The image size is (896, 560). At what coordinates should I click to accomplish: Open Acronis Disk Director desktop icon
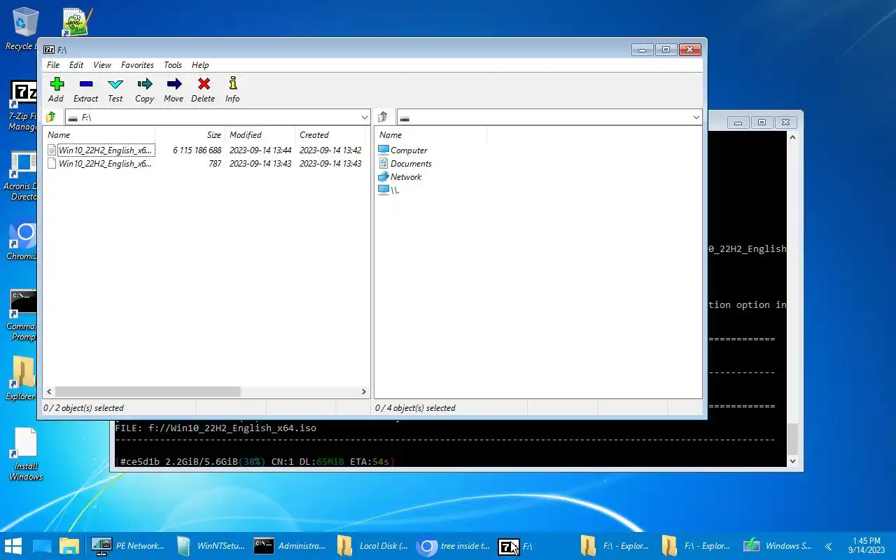pos(22,176)
